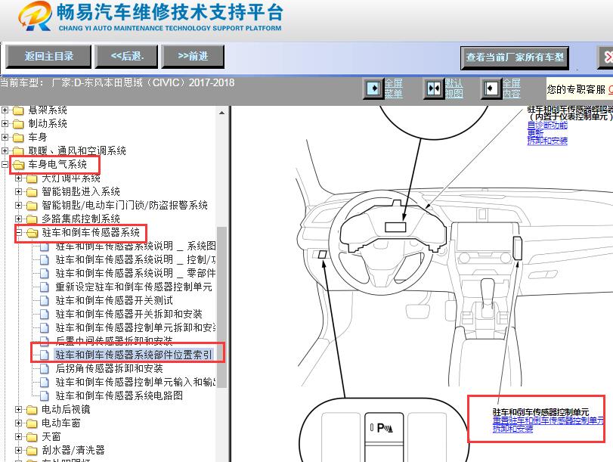Click page icon of 系统说明 _ 零部件 entry
613x462 pixels.
(x=45, y=274)
